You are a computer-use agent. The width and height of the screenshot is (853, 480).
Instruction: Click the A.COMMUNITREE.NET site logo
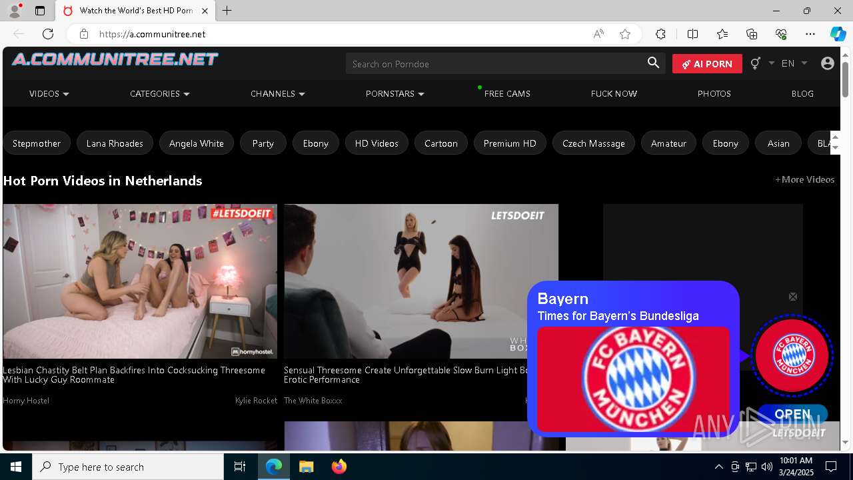tap(115, 59)
